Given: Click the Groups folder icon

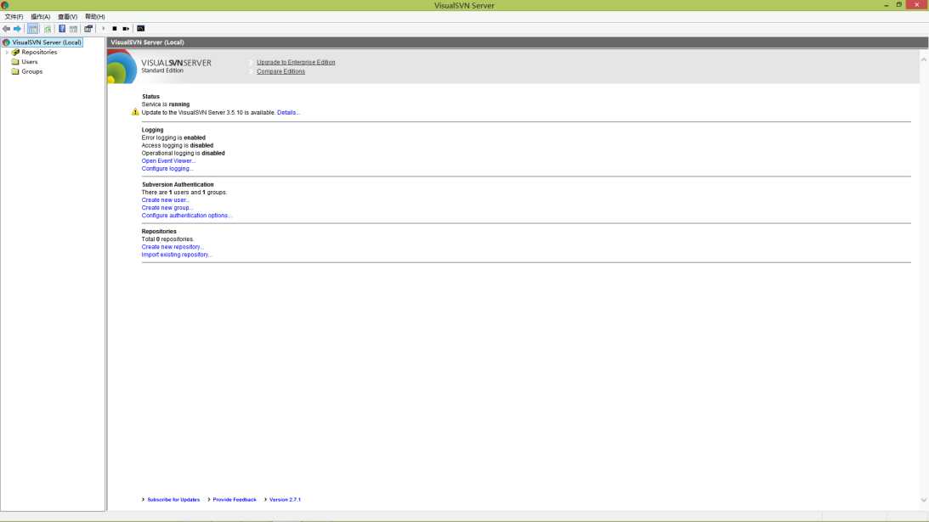Looking at the screenshot, I should [15, 71].
